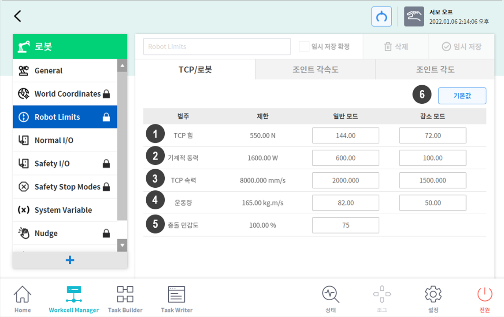Click the TCP 힘 일반 모드 value field
Image resolution: width=504 pixels, height=317 pixels.
click(x=345, y=135)
